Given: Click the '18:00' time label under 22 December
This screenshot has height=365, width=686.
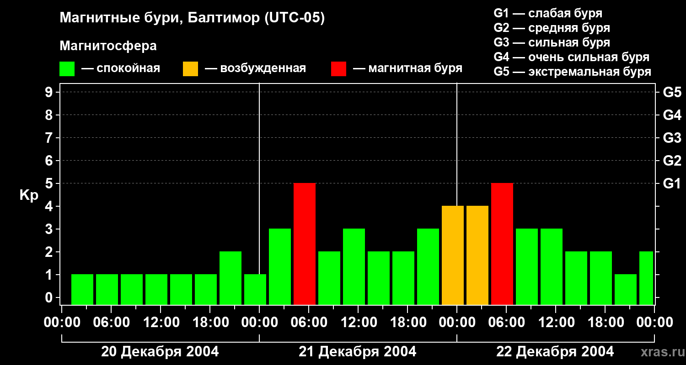Looking at the screenshot, I should 605,323.
